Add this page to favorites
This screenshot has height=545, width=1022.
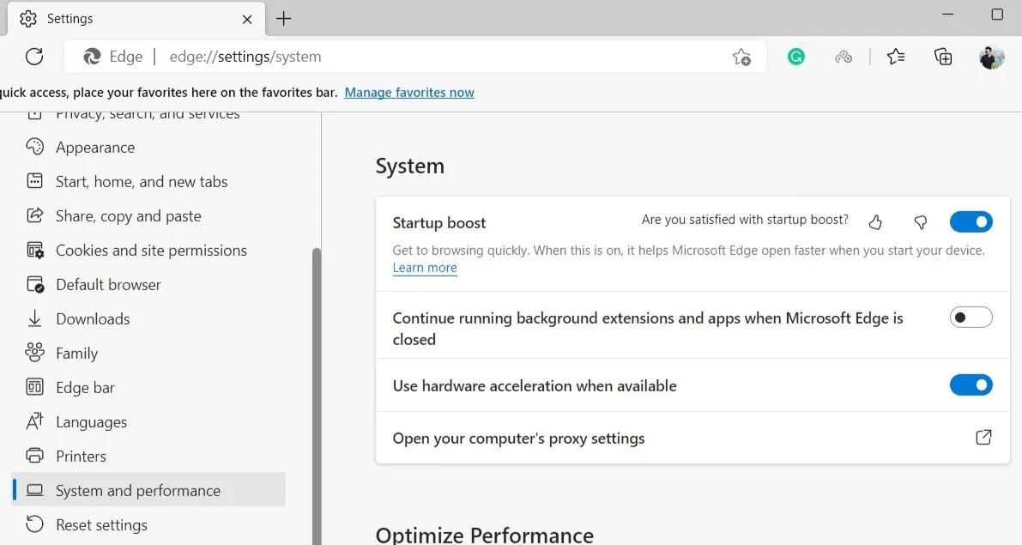click(x=741, y=56)
